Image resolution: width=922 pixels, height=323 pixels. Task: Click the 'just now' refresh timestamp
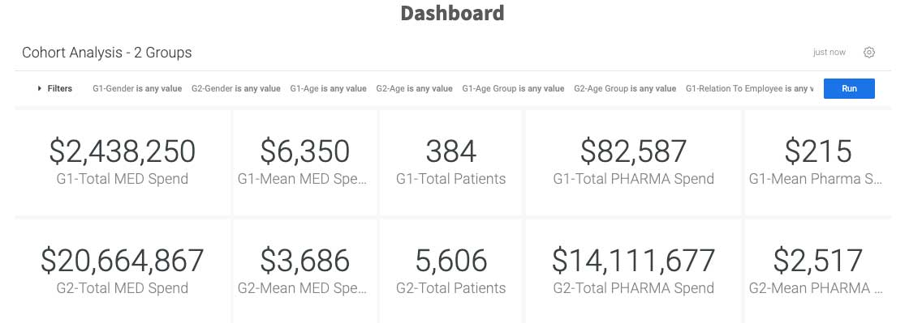(829, 52)
